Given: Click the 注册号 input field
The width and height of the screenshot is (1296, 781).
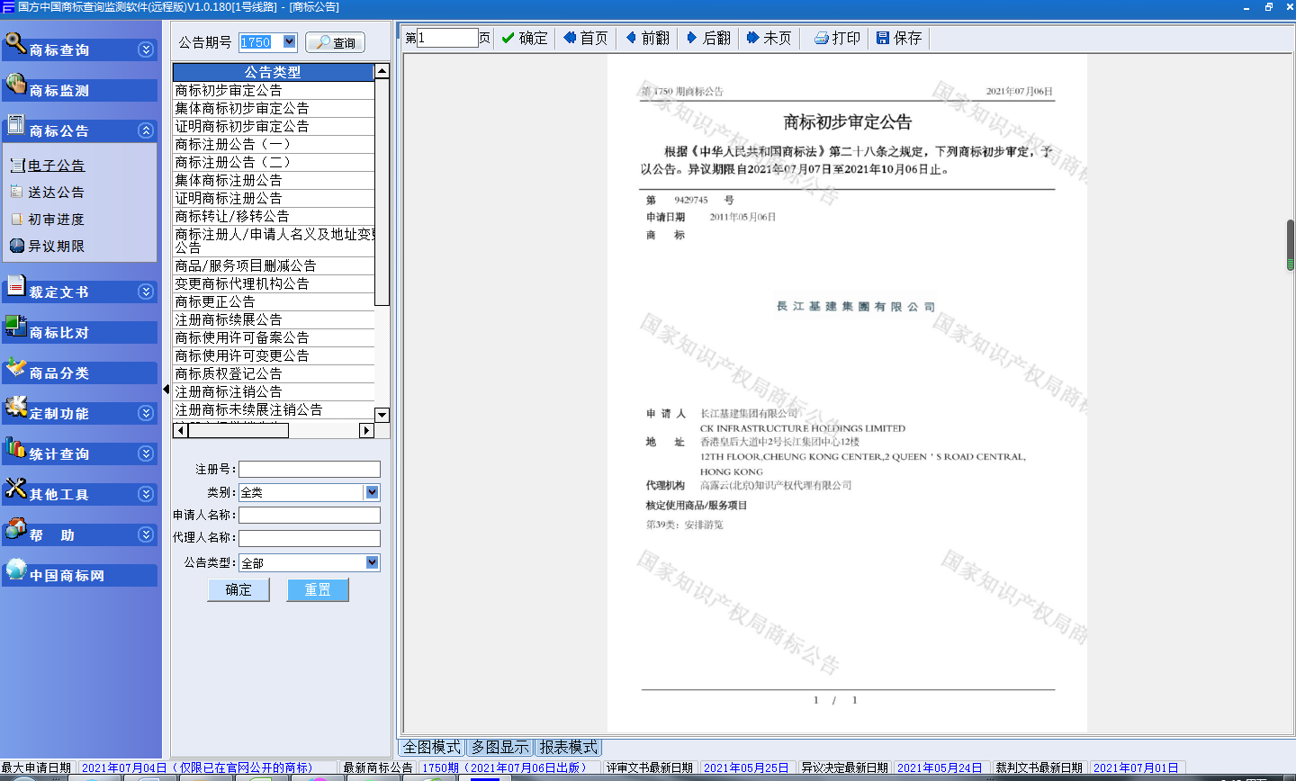Looking at the screenshot, I should 309,469.
